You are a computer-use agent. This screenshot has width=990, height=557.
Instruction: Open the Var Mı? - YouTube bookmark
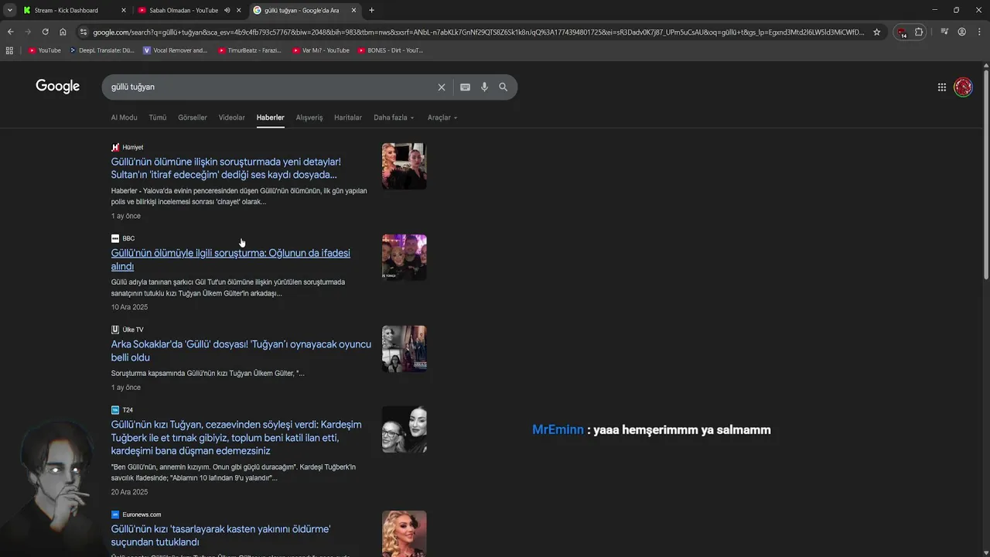pos(321,50)
